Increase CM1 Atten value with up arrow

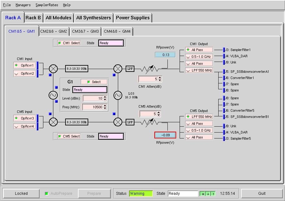[160, 78]
